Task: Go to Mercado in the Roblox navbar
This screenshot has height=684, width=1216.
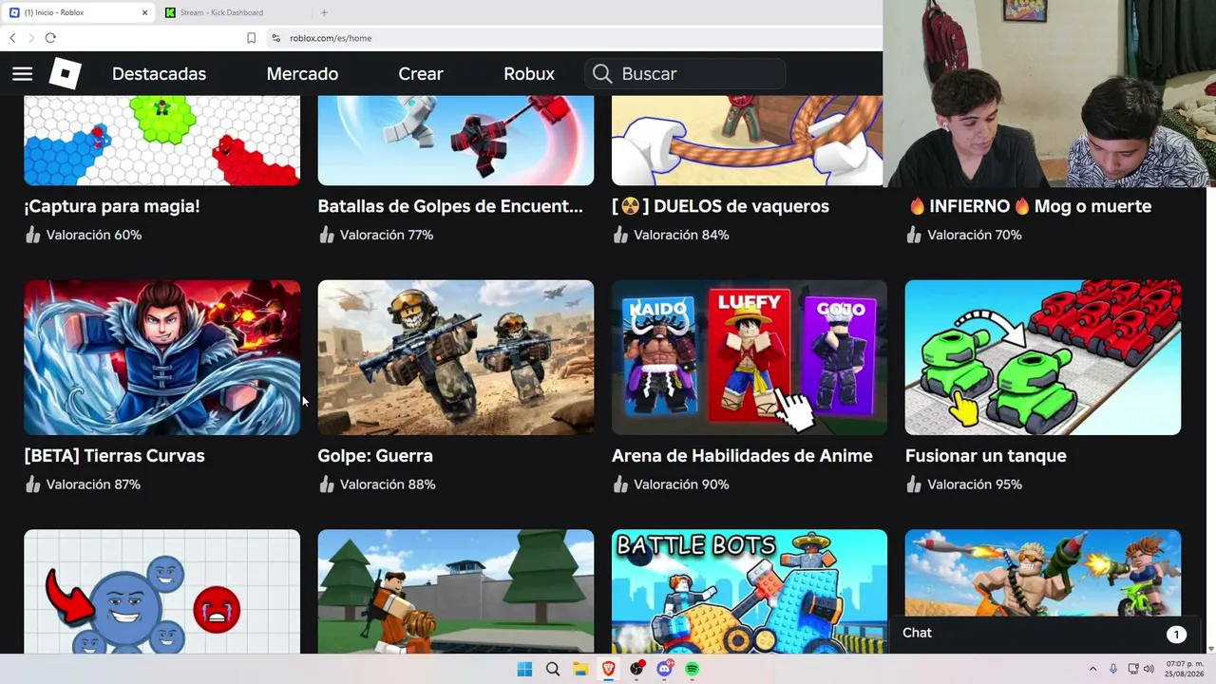Action: 302,74
